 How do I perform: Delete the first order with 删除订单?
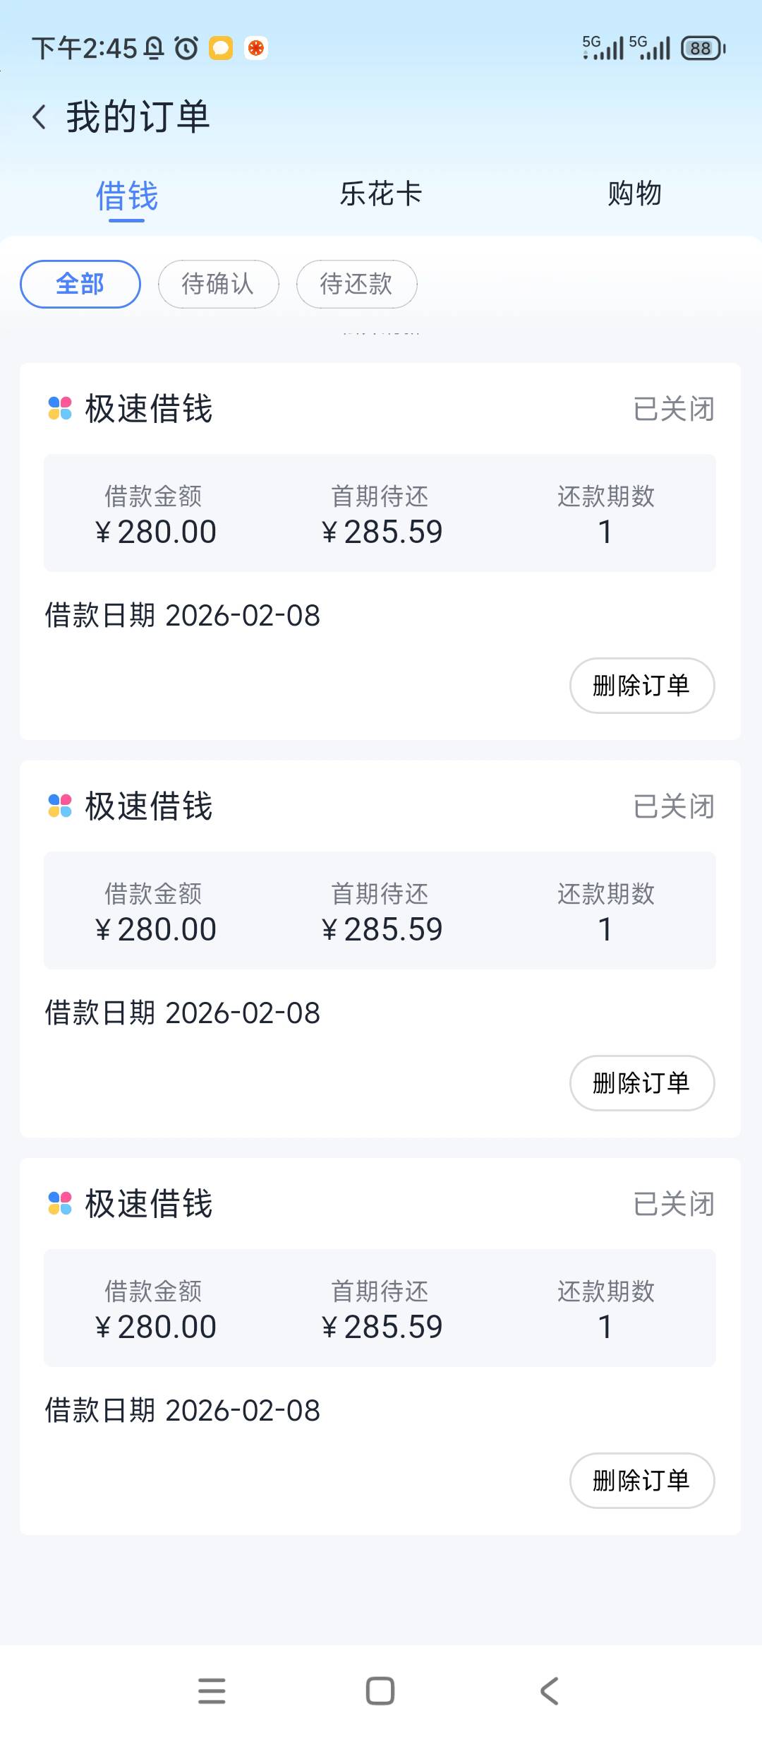641,686
